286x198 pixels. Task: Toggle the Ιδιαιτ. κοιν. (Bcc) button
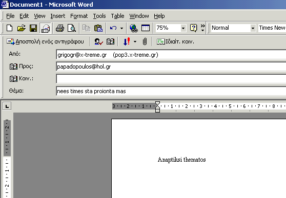tap(175, 42)
